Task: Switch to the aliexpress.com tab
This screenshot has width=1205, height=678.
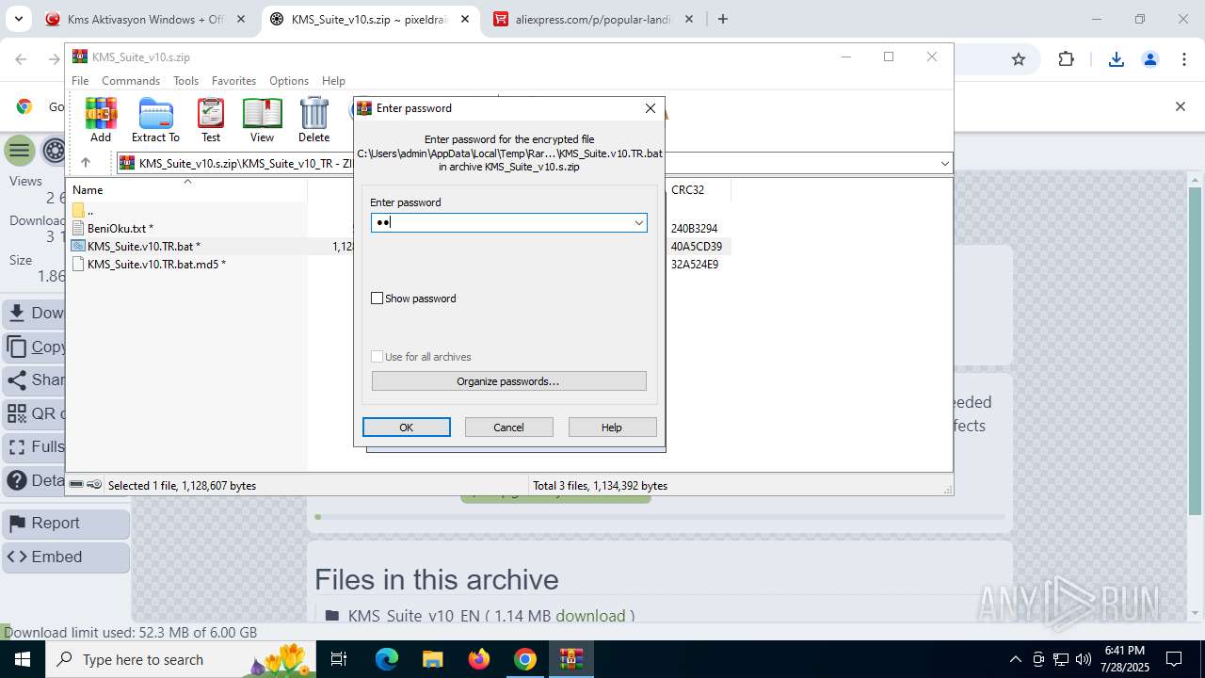Action: coord(593,19)
